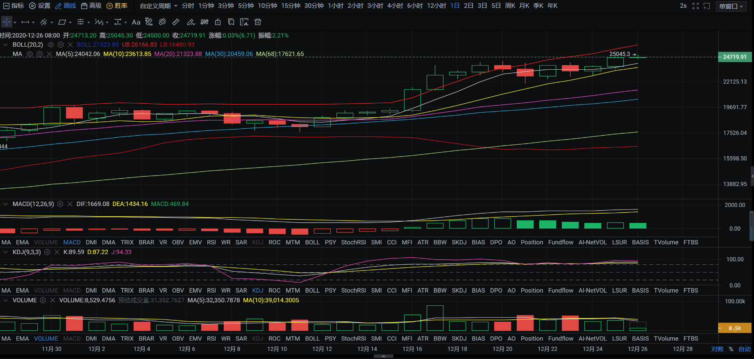This screenshot has width=754, height=359.
Task: Select the ruler measure tool
Action: point(176,22)
